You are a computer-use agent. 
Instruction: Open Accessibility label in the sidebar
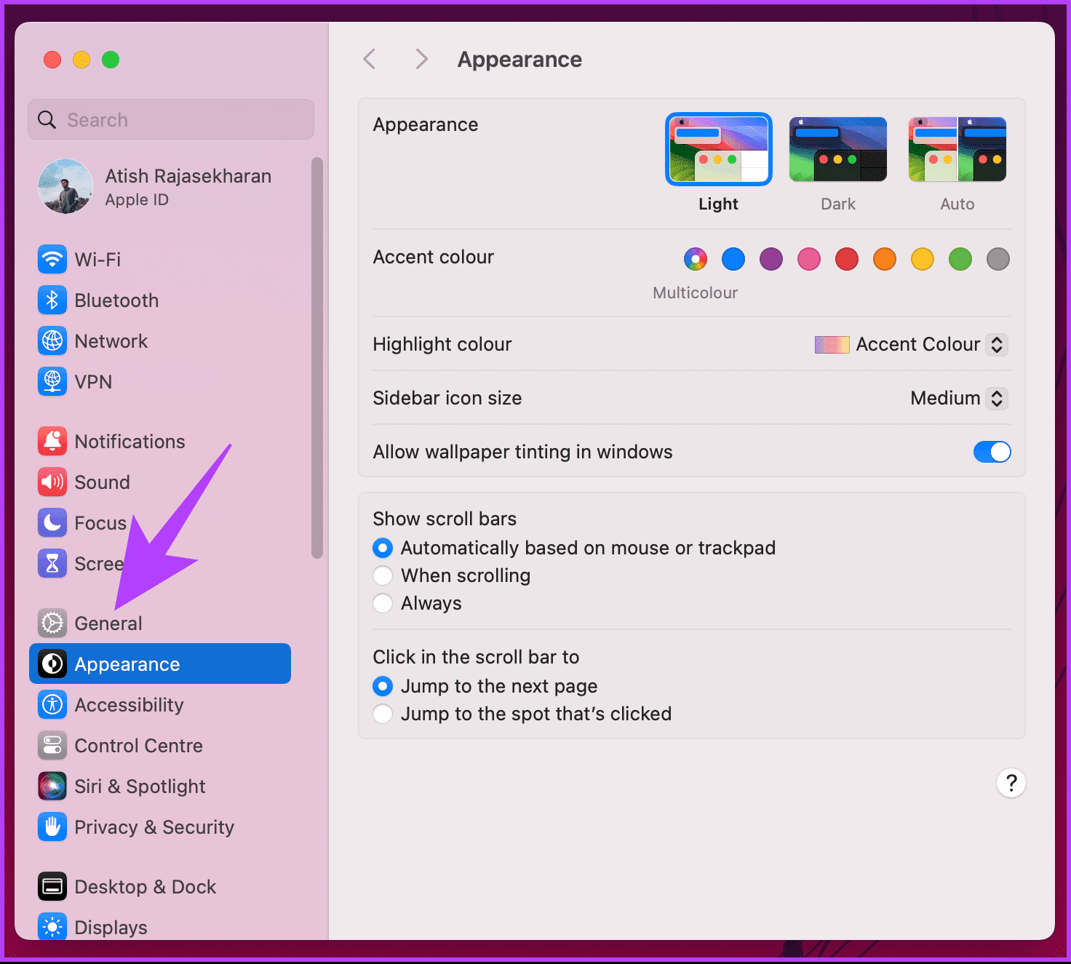(129, 705)
